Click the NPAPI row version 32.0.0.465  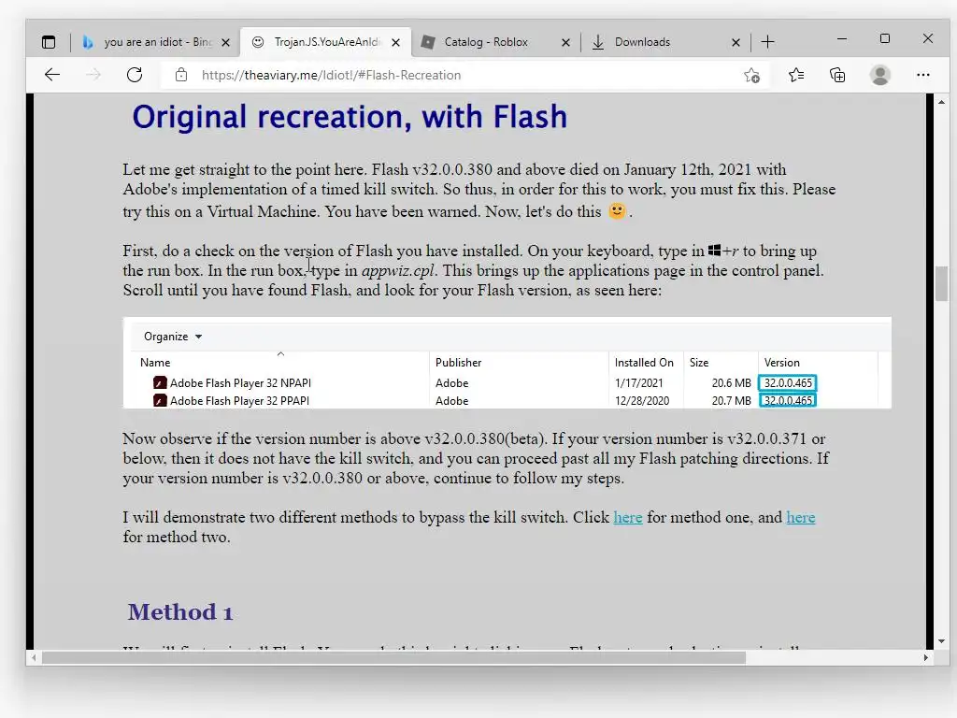[x=788, y=382]
